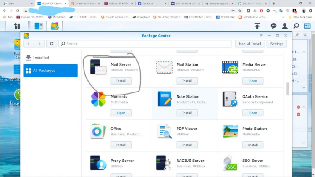Screen dimensions: 315x177
Task: Click the RADIUS Server keys icon
Action: [164, 163]
